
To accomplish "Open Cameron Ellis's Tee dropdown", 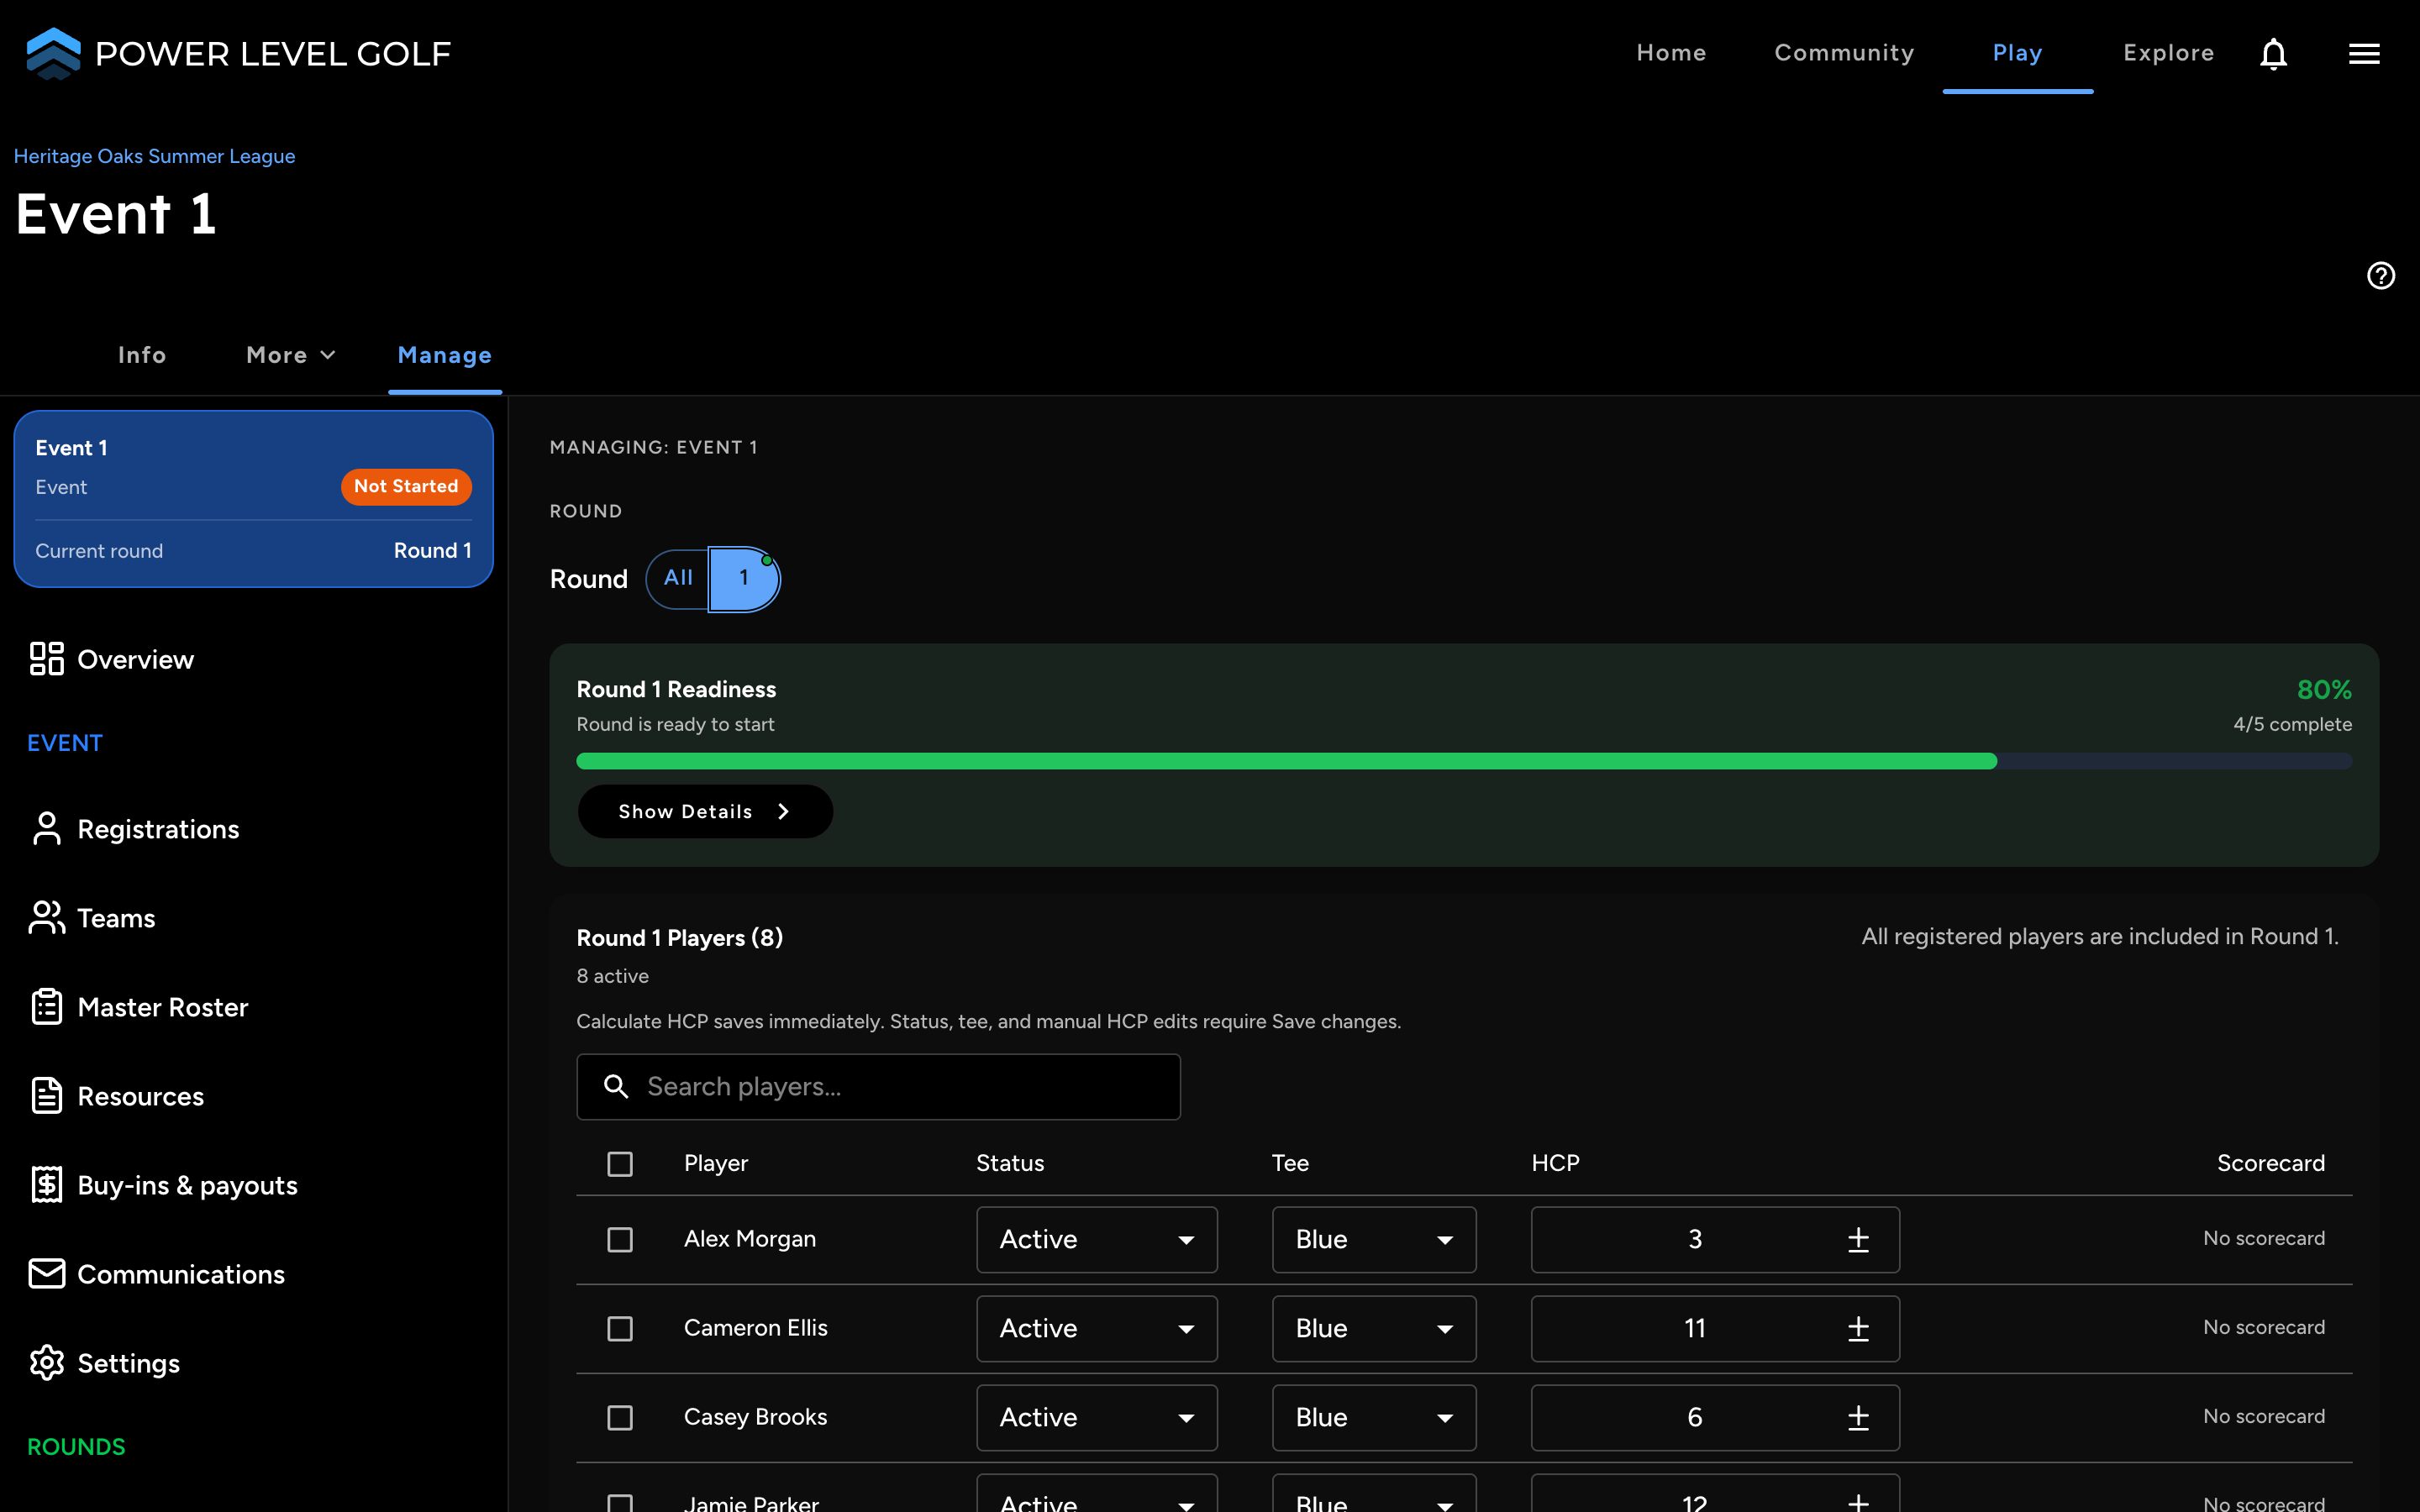I will tap(1374, 1329).
